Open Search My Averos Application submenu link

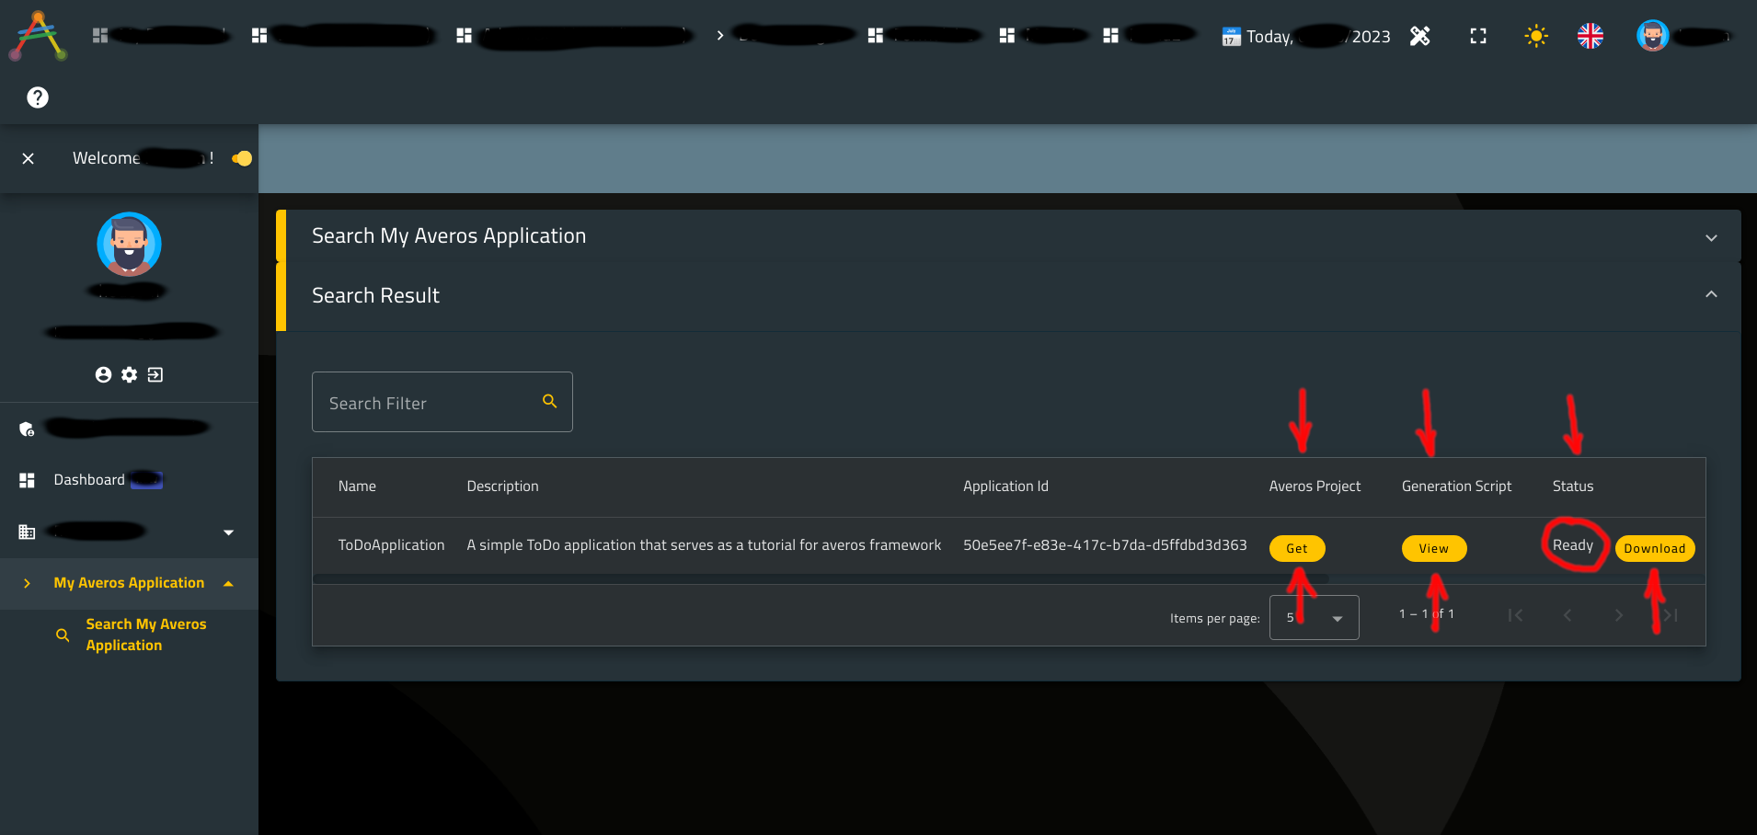pyautogui.click(x=146, y=635)
